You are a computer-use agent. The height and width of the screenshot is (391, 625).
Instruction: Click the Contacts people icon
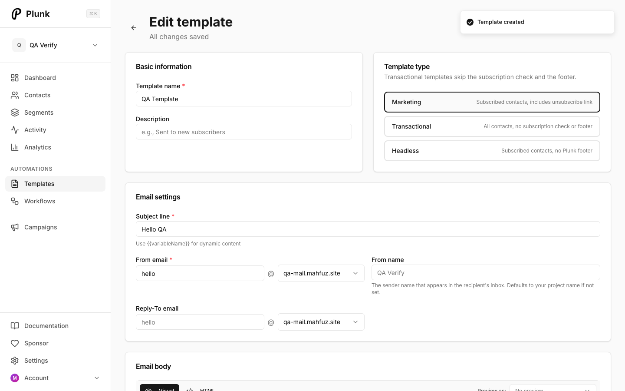(15, 95)
